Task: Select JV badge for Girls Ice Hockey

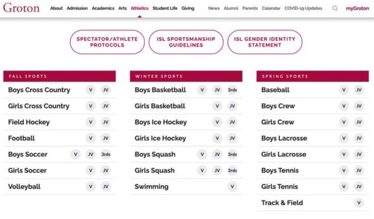Action: 232,138
